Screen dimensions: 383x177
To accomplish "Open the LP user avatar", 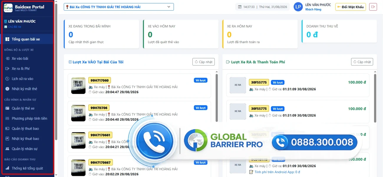I will tap(298, 7).
